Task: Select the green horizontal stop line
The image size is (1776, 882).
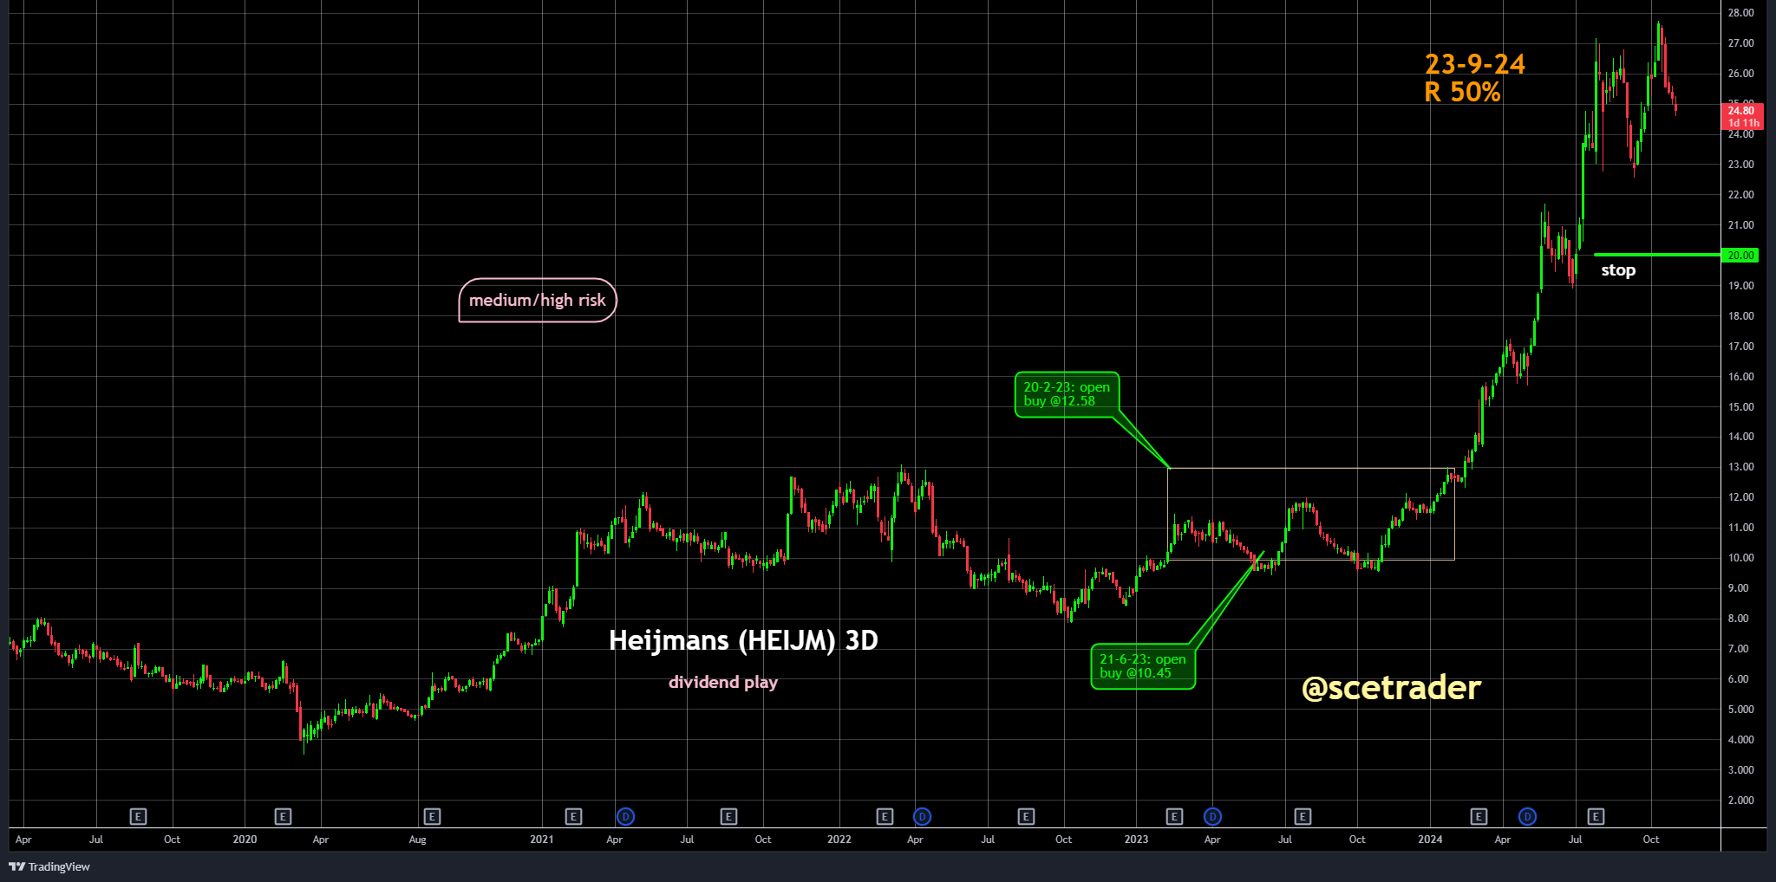Action: [x=1657, y=255]
